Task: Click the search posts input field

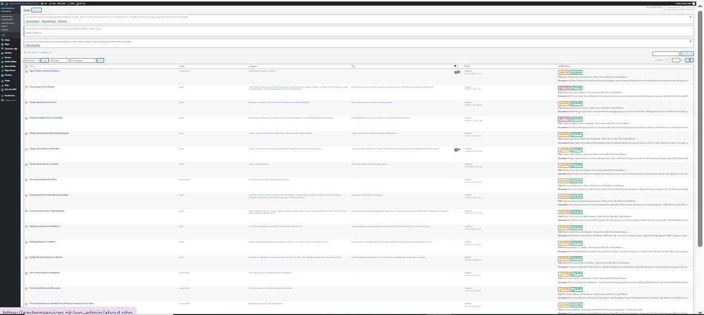Action: pyautogui.click(x=665, y=54)
